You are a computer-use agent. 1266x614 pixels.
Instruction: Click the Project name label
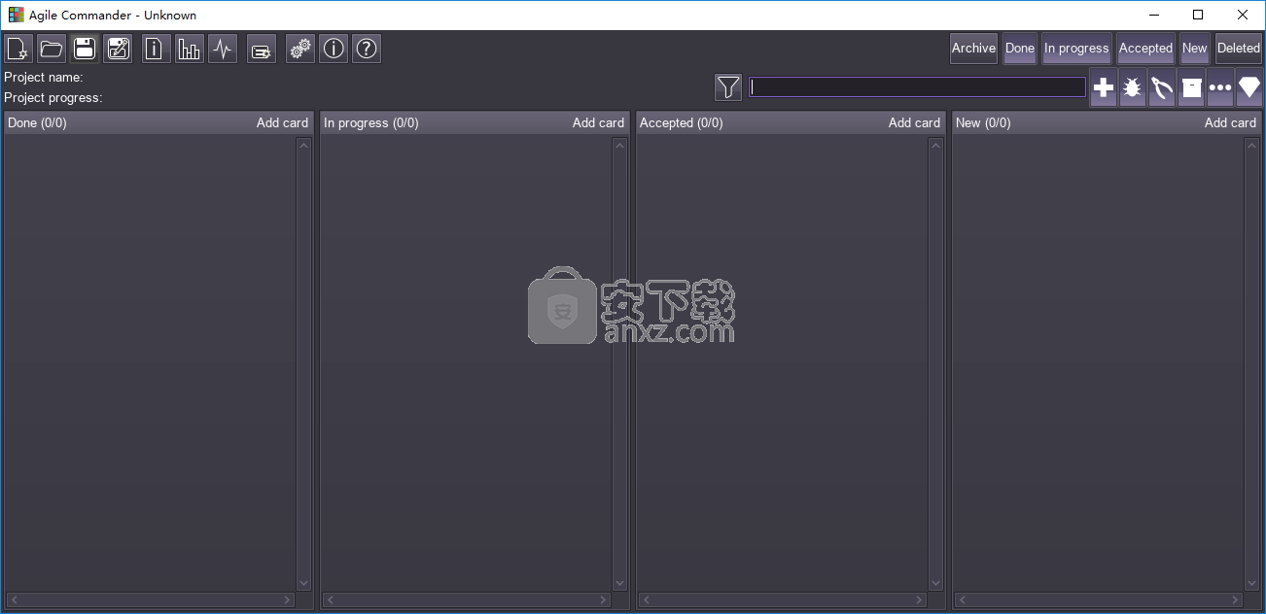[44, 77]
